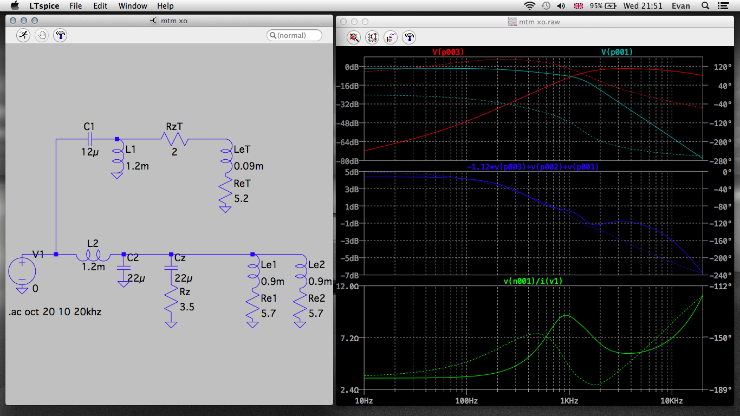Viewport: 740px width, 416px height.
Task: Click the 1.2m value of L1
Action: point(137,166)
